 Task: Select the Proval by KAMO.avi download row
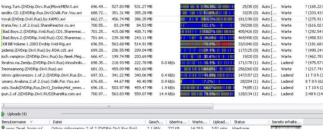pyautogui.click(x=161, y=19)
